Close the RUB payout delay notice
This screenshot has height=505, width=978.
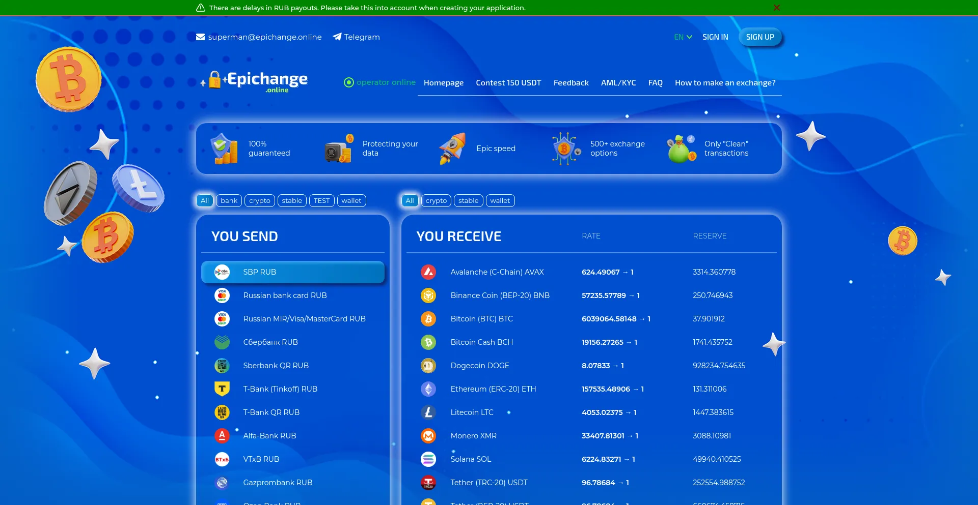777,8
